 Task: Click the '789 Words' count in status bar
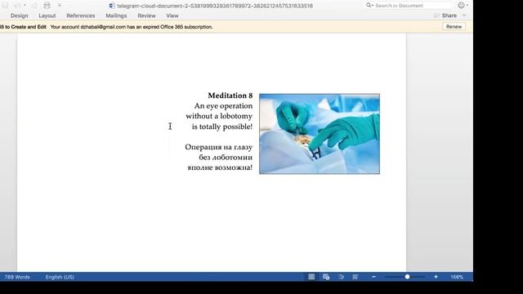(x=17, y=277)
